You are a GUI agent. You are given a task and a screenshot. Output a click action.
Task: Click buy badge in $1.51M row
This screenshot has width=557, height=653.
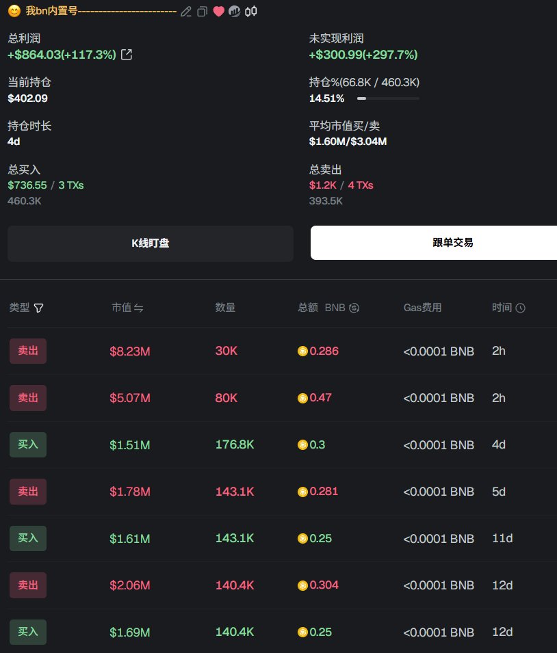pyautogui.click(x=28, y=444)
